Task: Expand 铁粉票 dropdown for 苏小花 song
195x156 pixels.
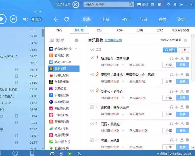Action: (x=123, y=98)
